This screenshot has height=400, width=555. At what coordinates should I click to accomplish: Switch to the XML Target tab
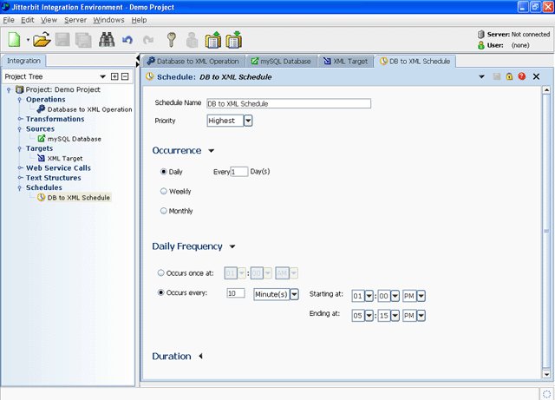click(344, 62)
